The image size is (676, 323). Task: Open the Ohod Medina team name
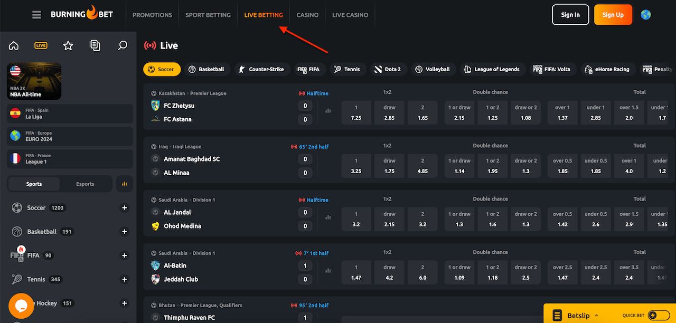(182, 226)
